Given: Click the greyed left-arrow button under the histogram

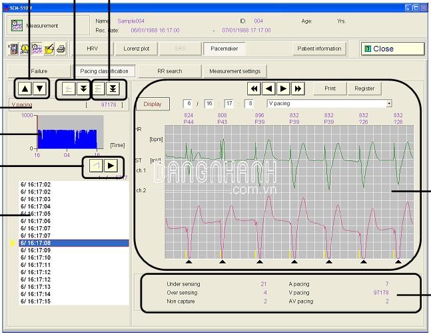Looking at the screenshot, I should click(96, 166).
